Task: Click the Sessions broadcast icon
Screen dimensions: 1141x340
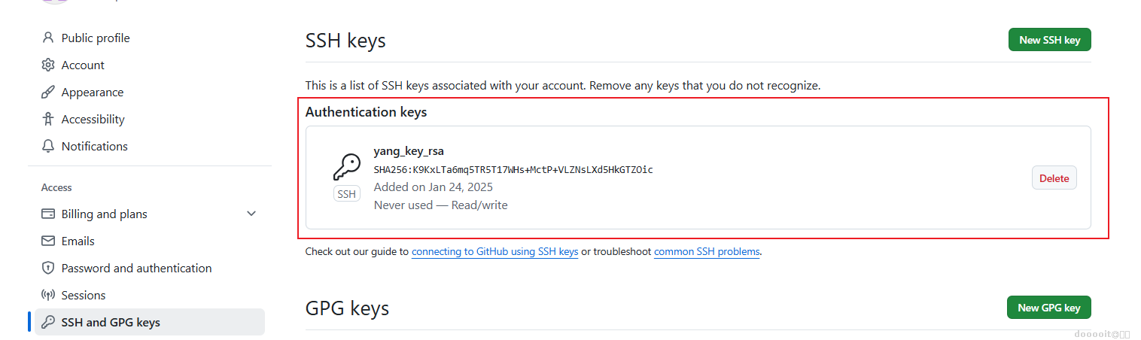Action: [x=48, y=295]
